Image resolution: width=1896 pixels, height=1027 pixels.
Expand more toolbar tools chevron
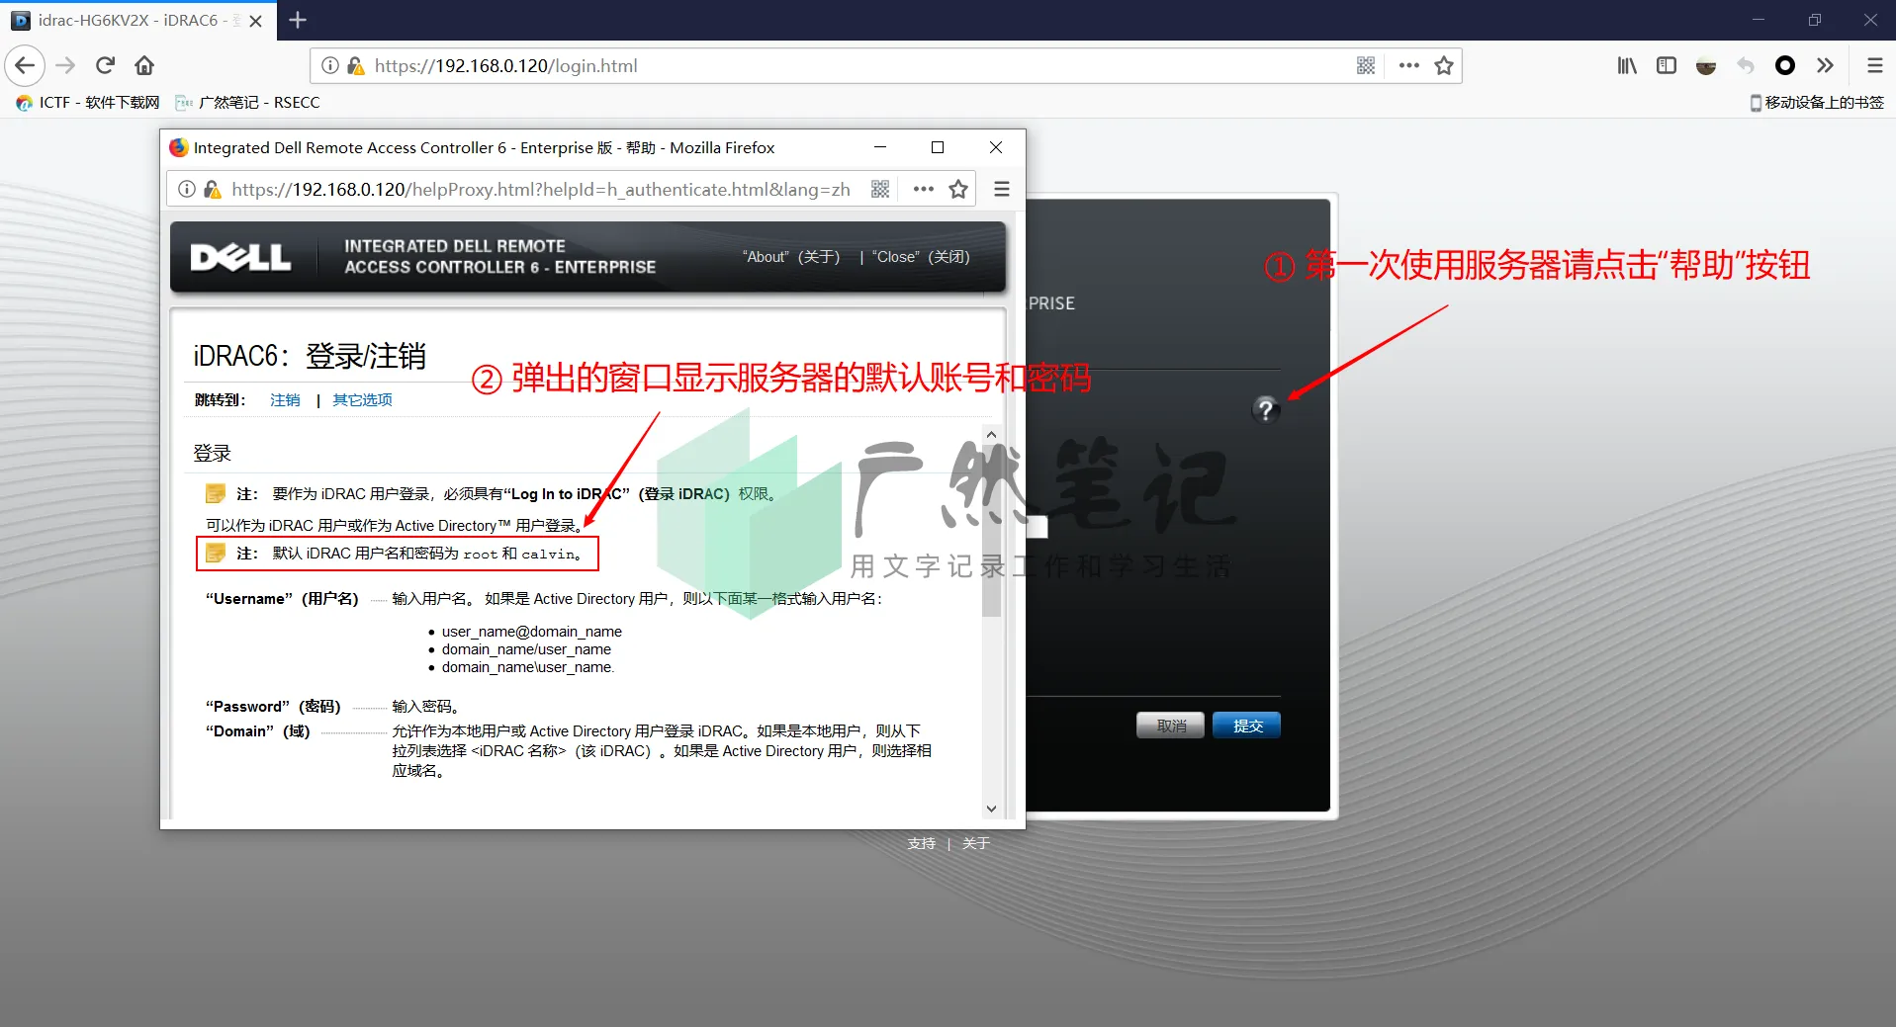click(1825, 65)
